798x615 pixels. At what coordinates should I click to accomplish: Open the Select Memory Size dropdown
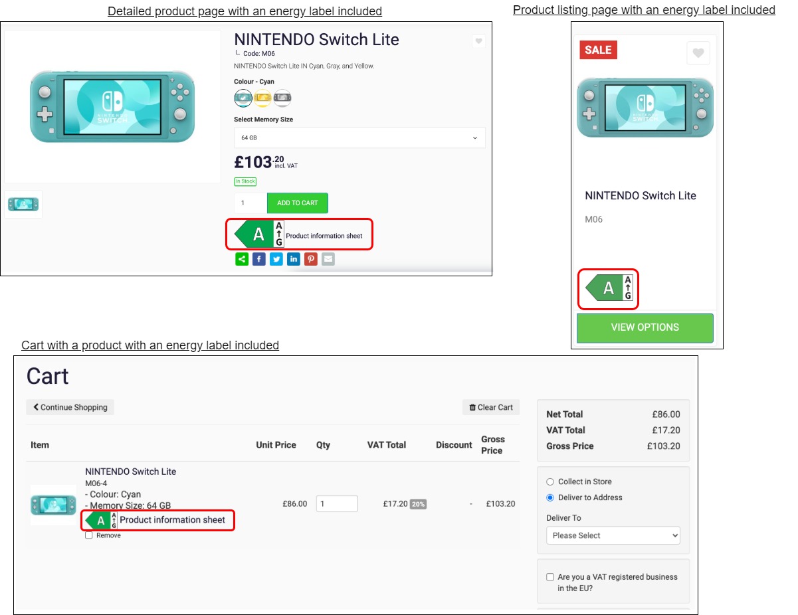tap(359, 137)
